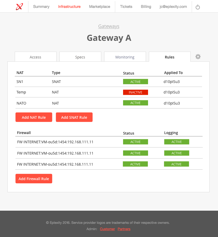Click the first FW INTERNET rule name
Image resolution: width=218 pixels, height=237 pixels.
click(55, 142)
